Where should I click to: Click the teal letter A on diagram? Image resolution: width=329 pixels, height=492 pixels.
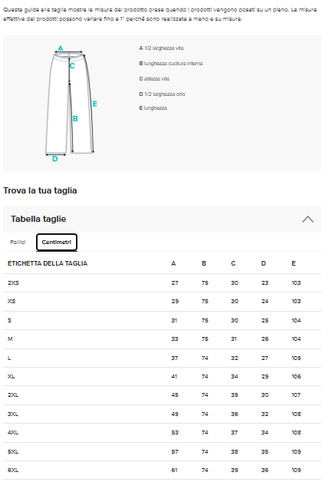pos(61,48)
